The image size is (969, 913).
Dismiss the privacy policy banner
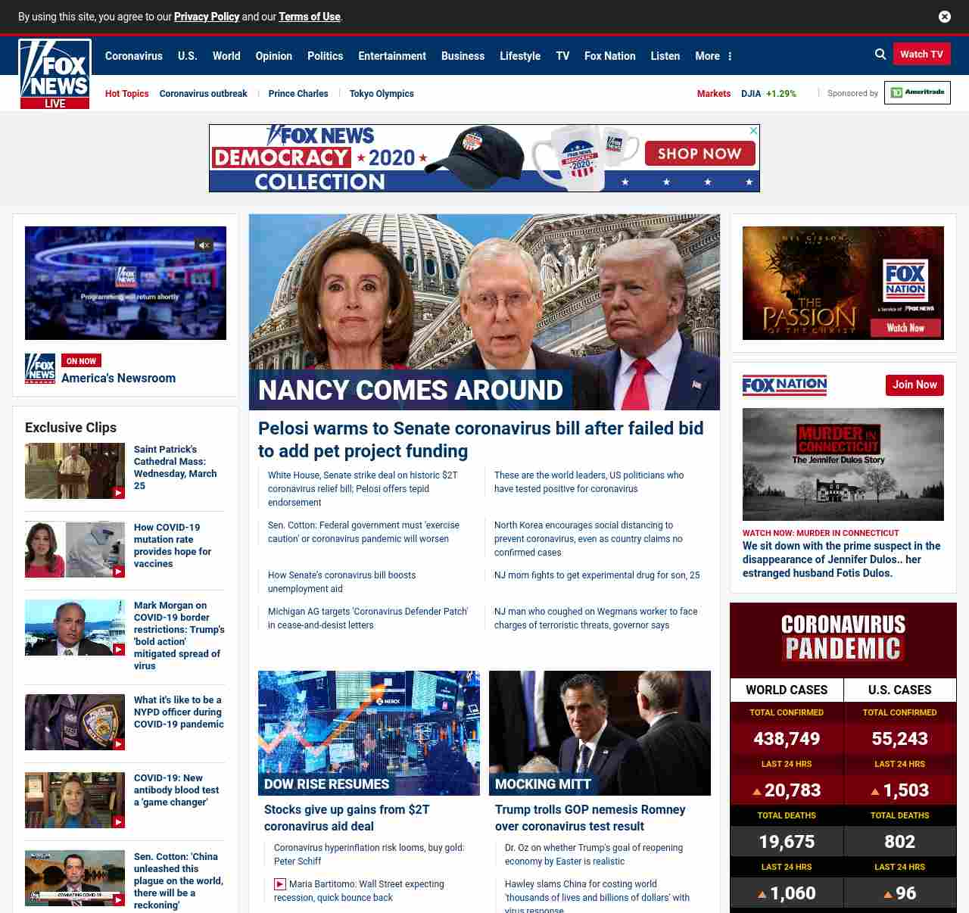click(945, 17)
